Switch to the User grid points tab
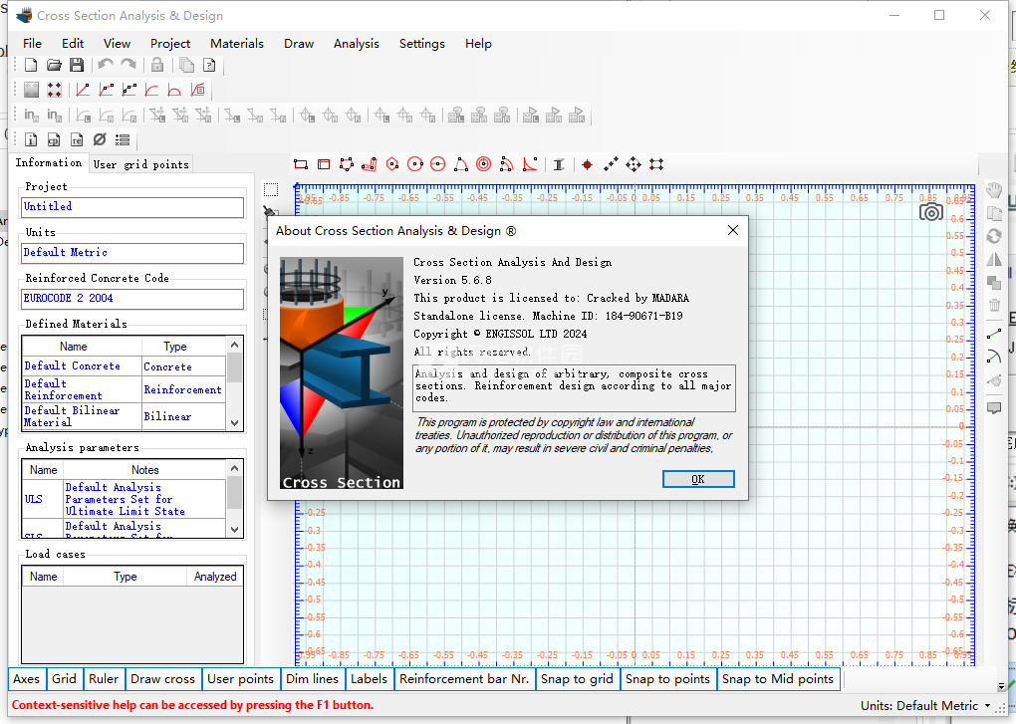Screen dimensions: 1016x724 click(141, 164)
